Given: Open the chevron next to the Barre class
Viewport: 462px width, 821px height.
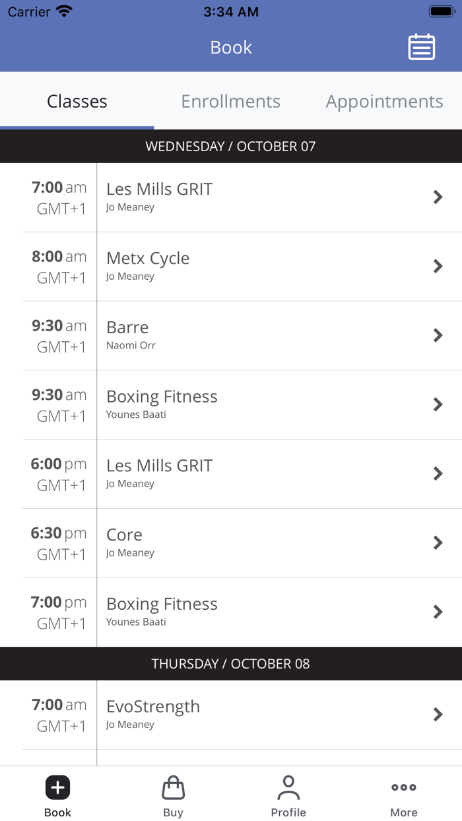Looking at the screenshot, I should pos(438,335).
